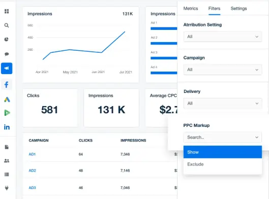
Task: Open the green play-shaped ads icon
Action: coord(7,113)
